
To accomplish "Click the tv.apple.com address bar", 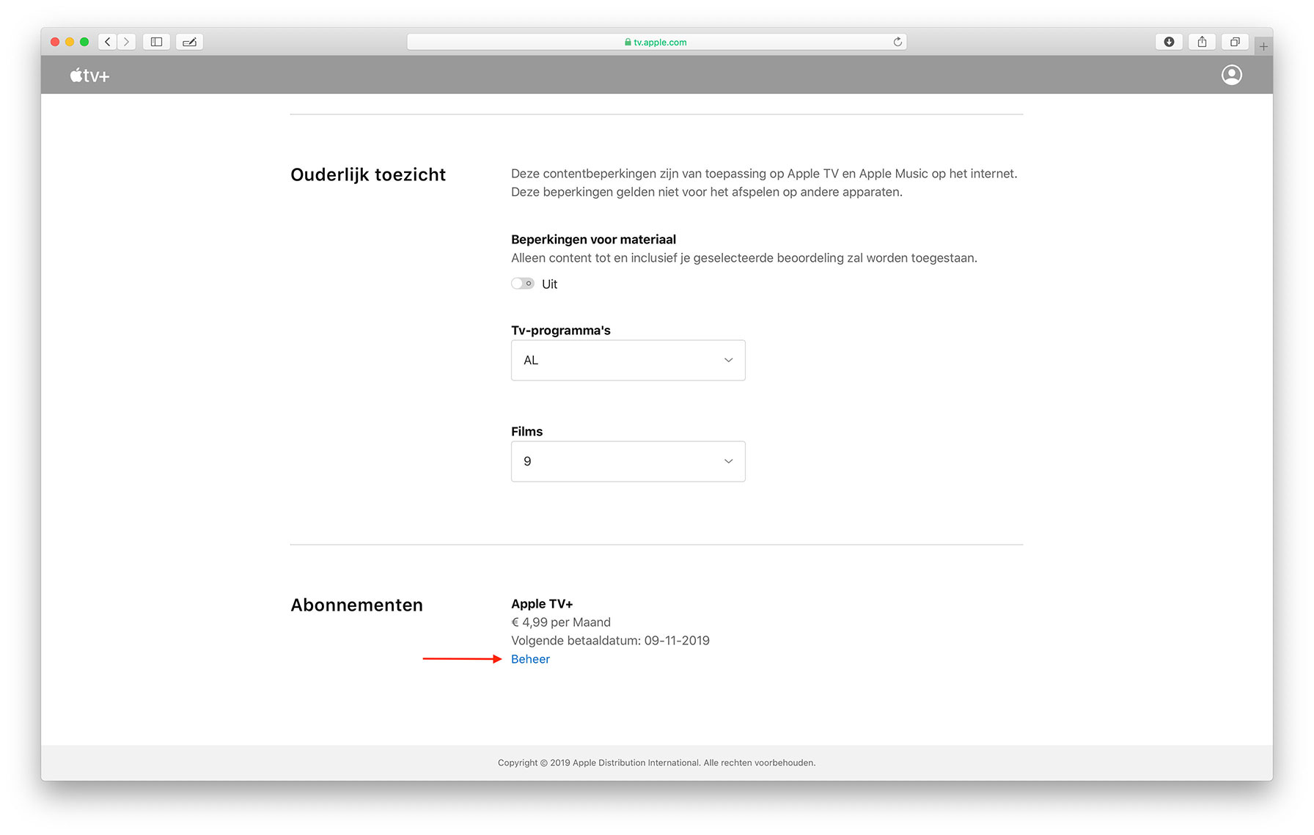I will 656,42.
